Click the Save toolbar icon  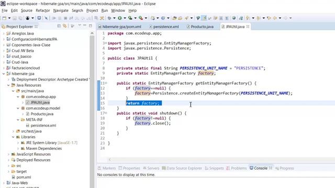pyautogui.click(x=15, y=18)
